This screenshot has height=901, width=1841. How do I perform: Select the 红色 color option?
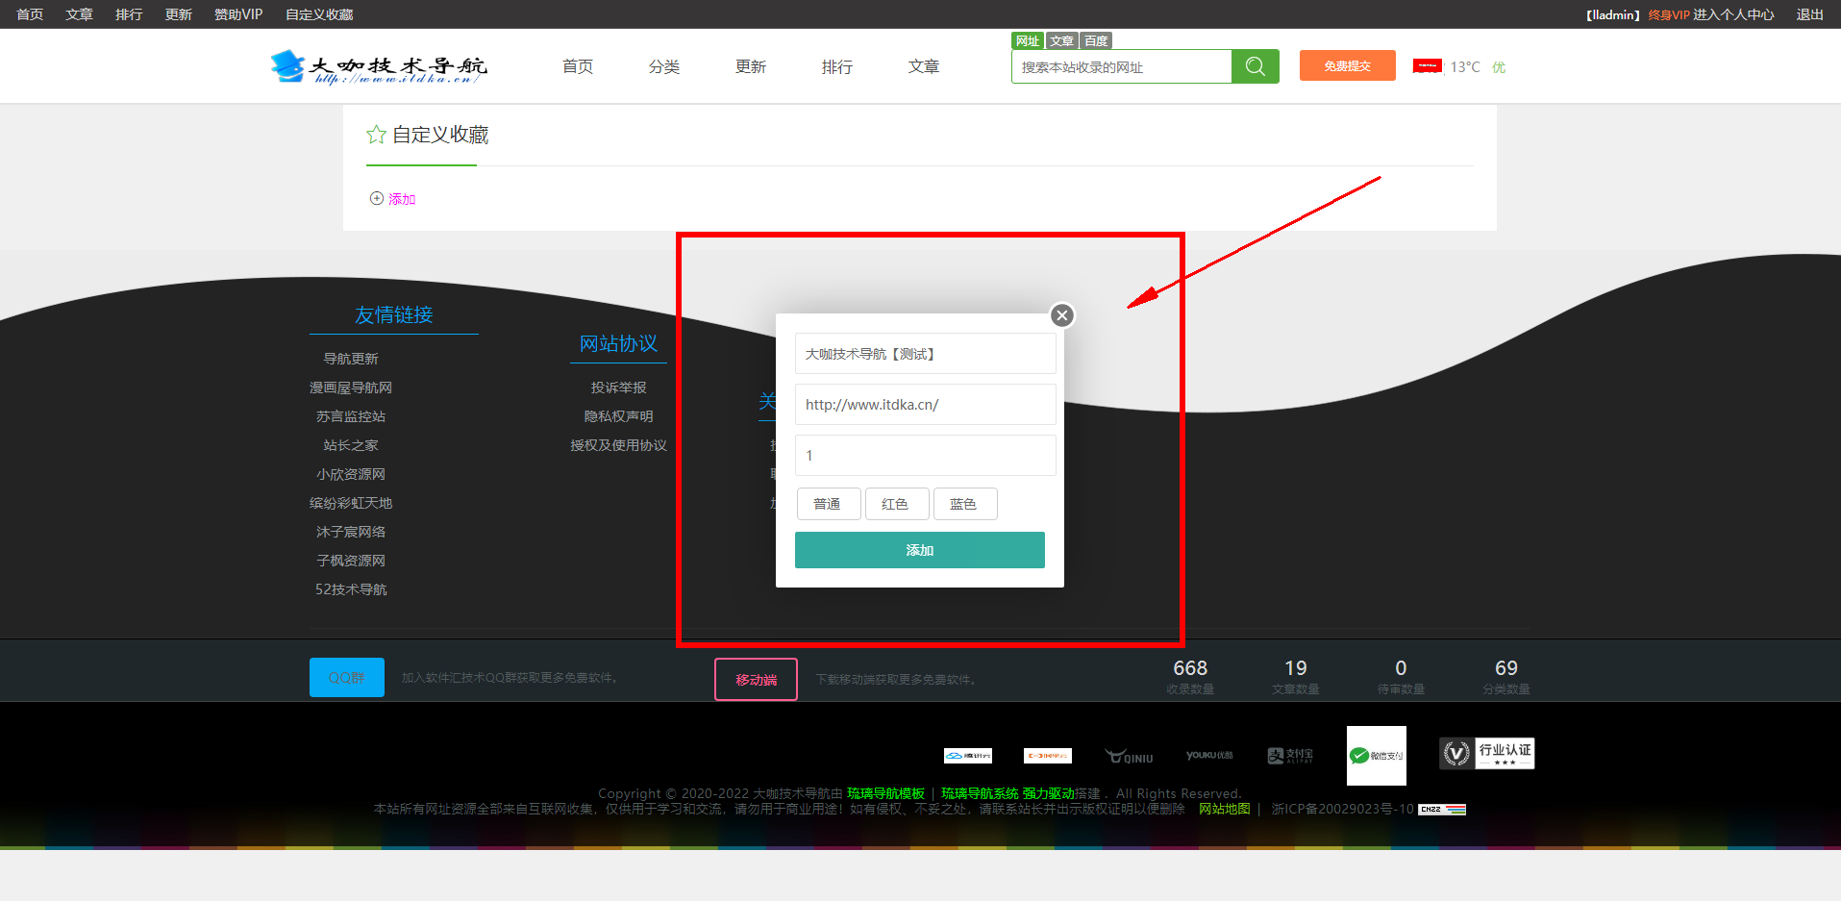click(x=896, y=504)
